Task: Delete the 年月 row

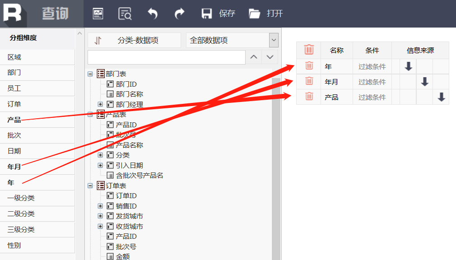Action: [309, 81]
